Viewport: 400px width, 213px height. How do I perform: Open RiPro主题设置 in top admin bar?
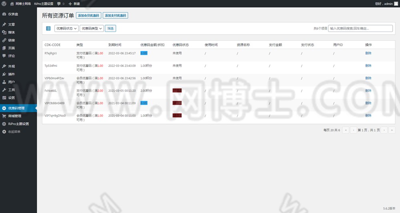[x=44, y=4]
